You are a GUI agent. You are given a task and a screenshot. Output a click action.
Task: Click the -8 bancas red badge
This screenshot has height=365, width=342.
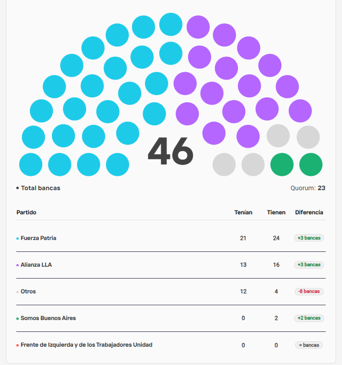309,291
